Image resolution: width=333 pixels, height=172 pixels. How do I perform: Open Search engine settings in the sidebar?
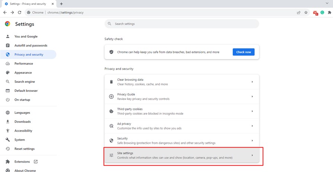click(x=25, y=82)
